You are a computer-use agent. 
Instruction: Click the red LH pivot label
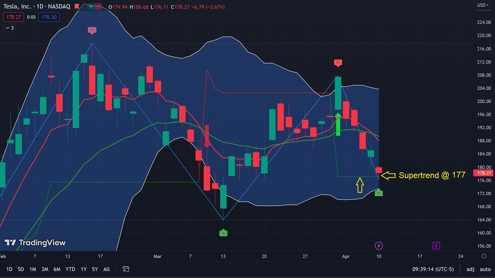[x=338, y=63]
